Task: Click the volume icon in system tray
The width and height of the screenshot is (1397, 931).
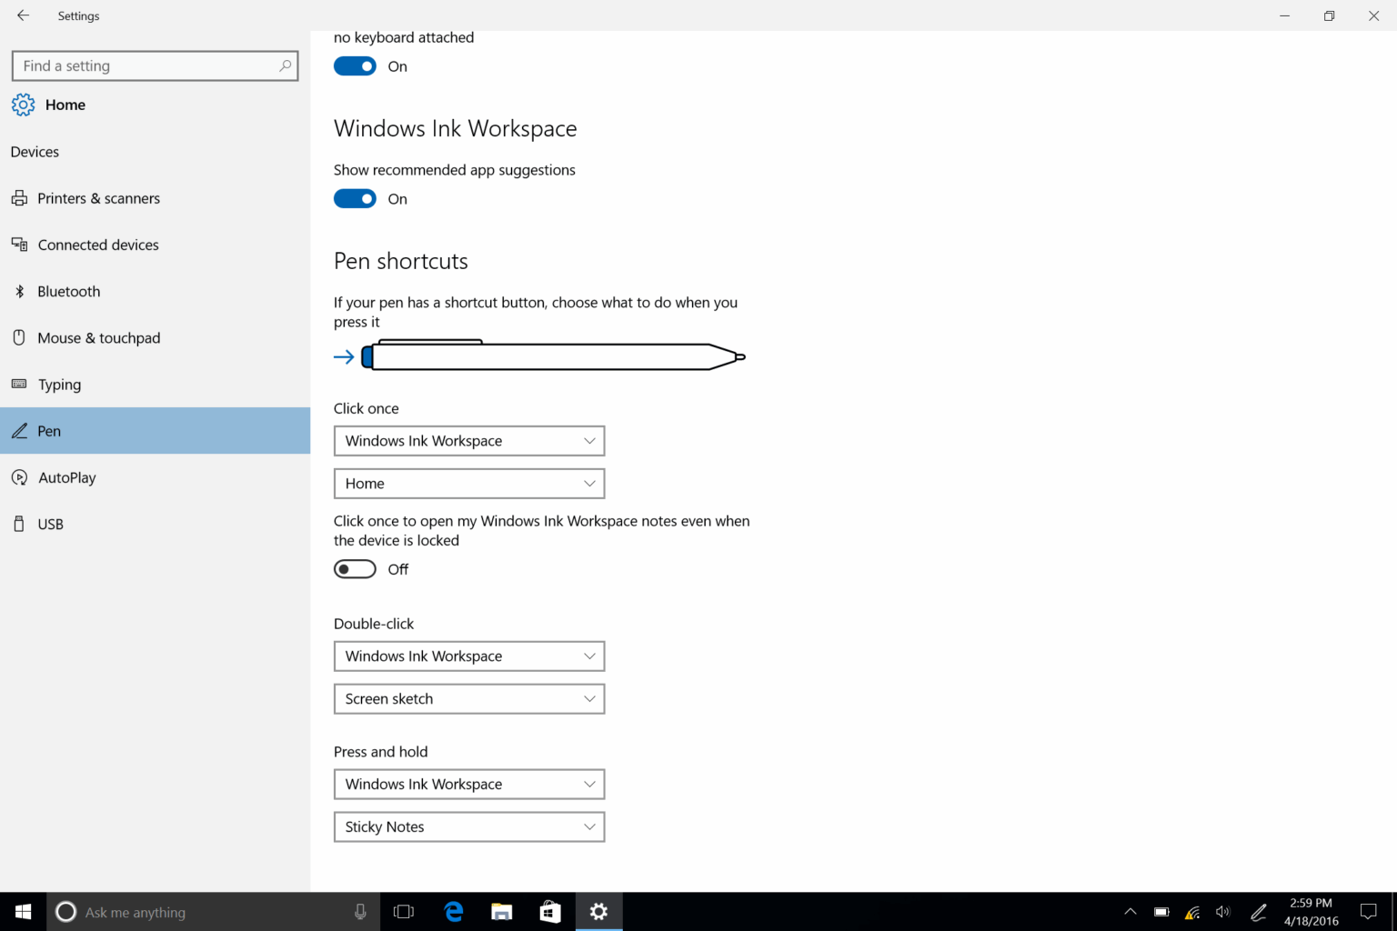Action: click(1222, 912)
